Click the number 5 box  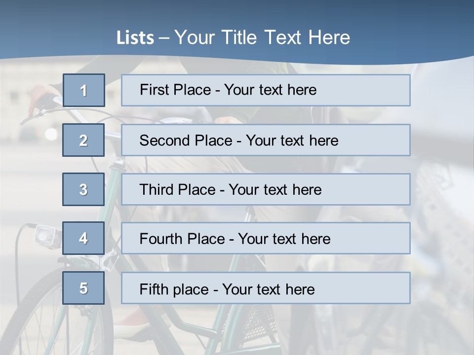[x=83, y=288]
